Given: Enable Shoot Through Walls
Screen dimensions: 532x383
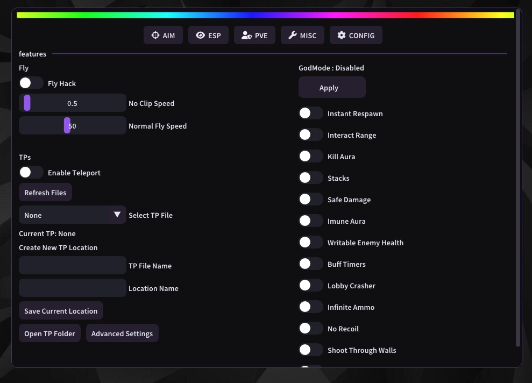Looking at the screenshot, I should [311, 350].
